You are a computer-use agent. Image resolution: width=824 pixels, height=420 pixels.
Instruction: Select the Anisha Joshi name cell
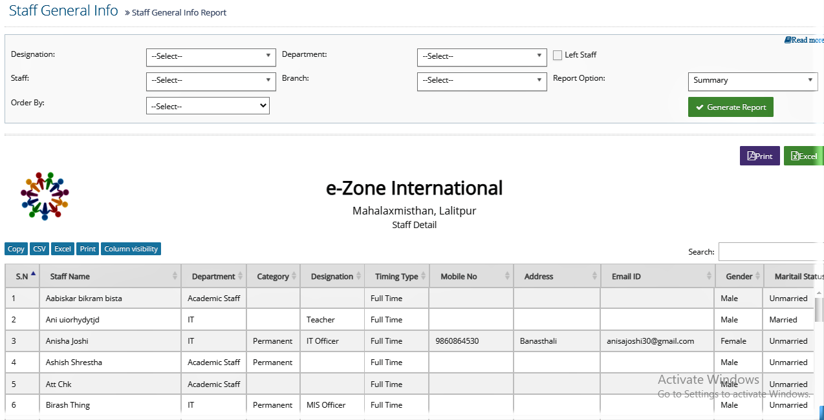110,341
